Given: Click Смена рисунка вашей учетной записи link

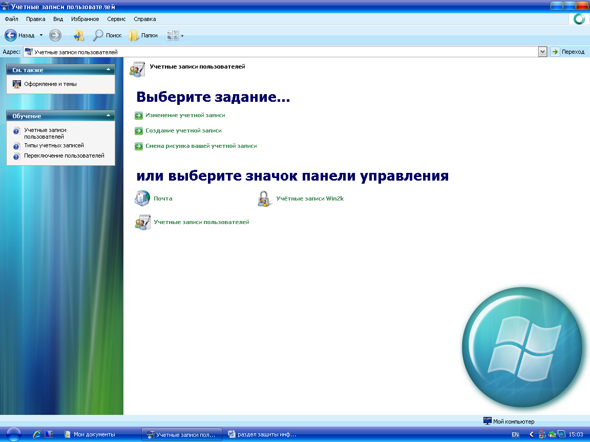Looking at the screenshot, I should (x=201, y=146).
